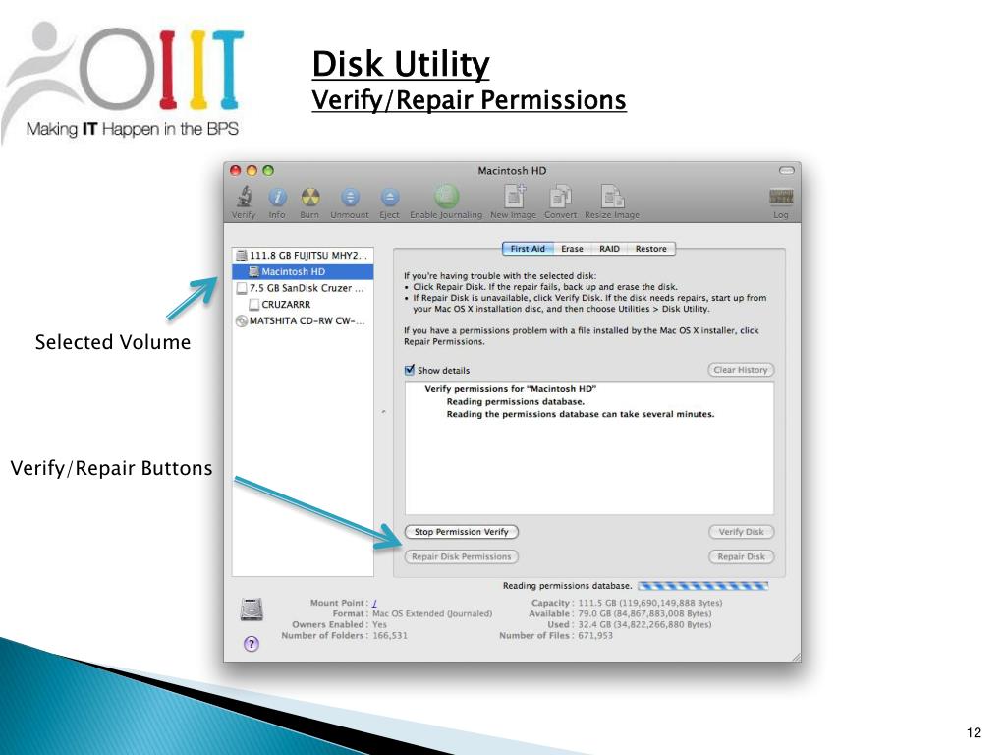This screenshot has width=1006, height=755.
Task: Switch to the Erase tab
Action: (573, 249)
